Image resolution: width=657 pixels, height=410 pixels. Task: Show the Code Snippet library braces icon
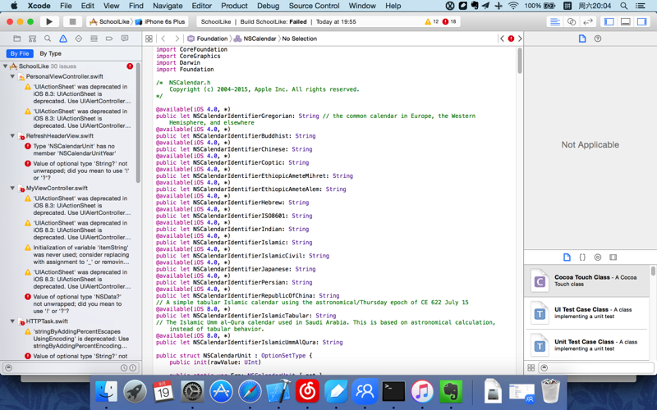coord(582,257)
